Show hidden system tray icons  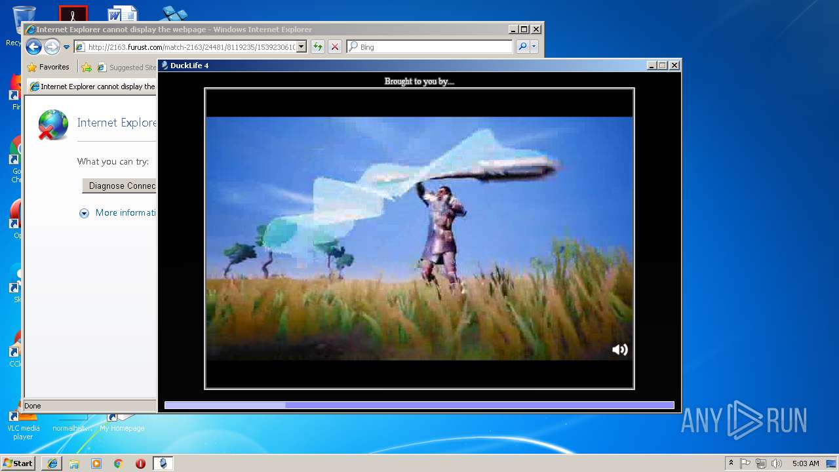pyautogui.click(x=732, y=463)
